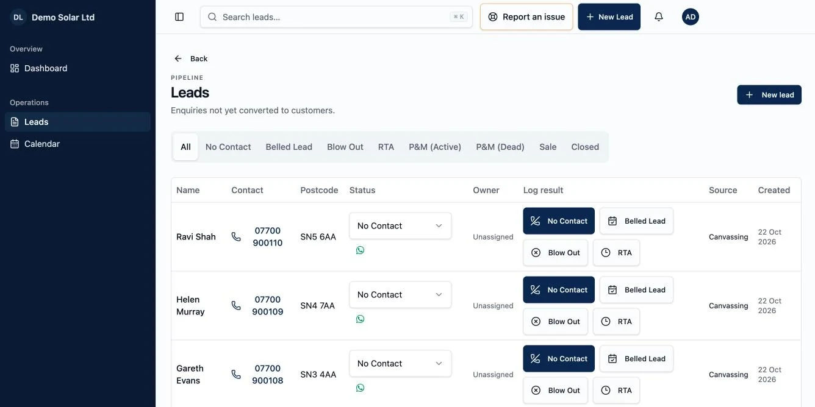This screenshot has height=407, width=815.
Task: Click Ravi Shah lead name
Action: (196, 236)
